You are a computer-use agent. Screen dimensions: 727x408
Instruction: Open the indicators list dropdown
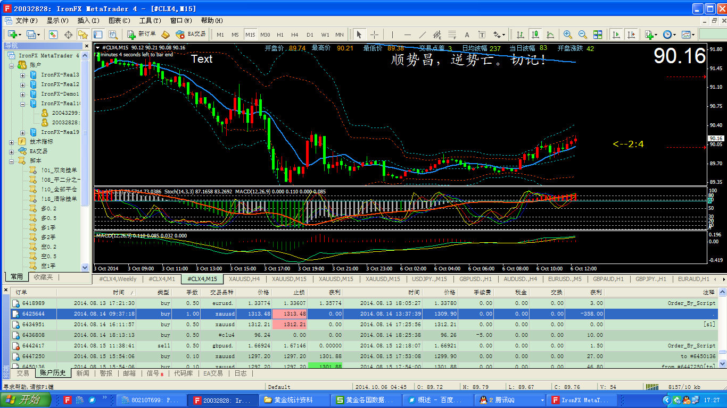(x=651, y=35)
